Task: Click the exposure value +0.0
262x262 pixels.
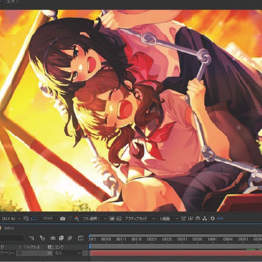Action: (x=220, y=218)
